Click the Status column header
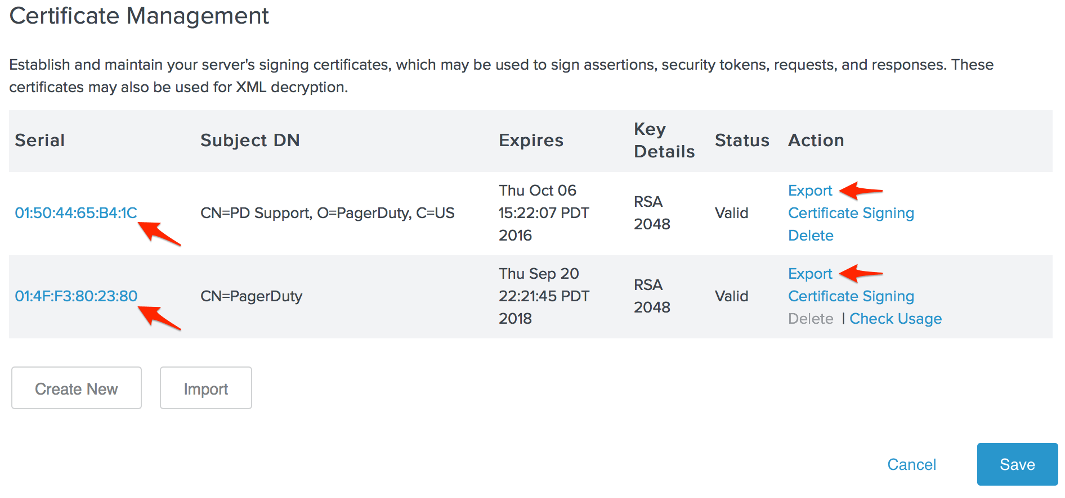This screenshot has width=1065, height=498. click(x=741, y=141)
